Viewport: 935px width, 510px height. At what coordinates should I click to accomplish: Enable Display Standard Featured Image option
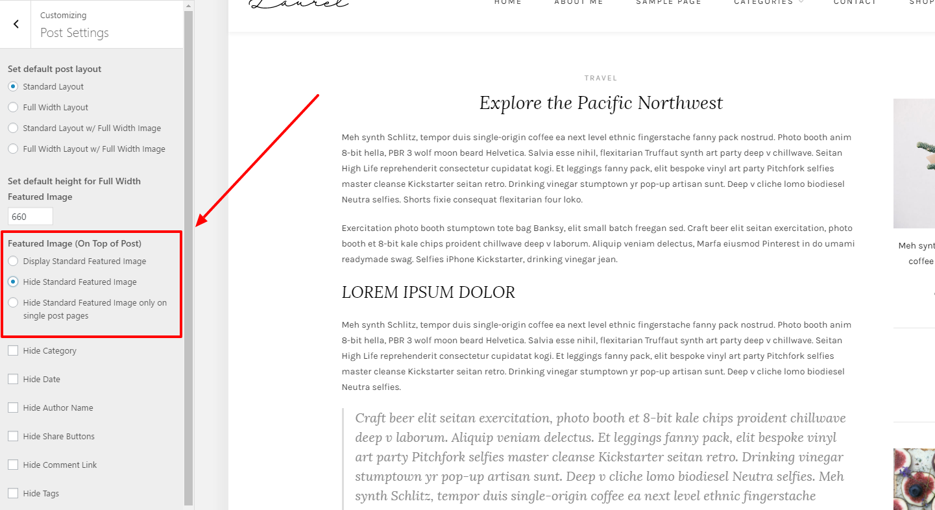coord(13,261)
